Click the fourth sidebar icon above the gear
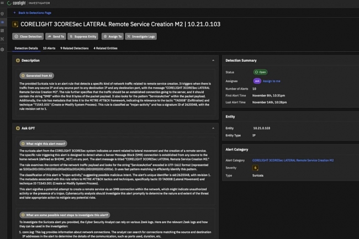 point(3,40)
